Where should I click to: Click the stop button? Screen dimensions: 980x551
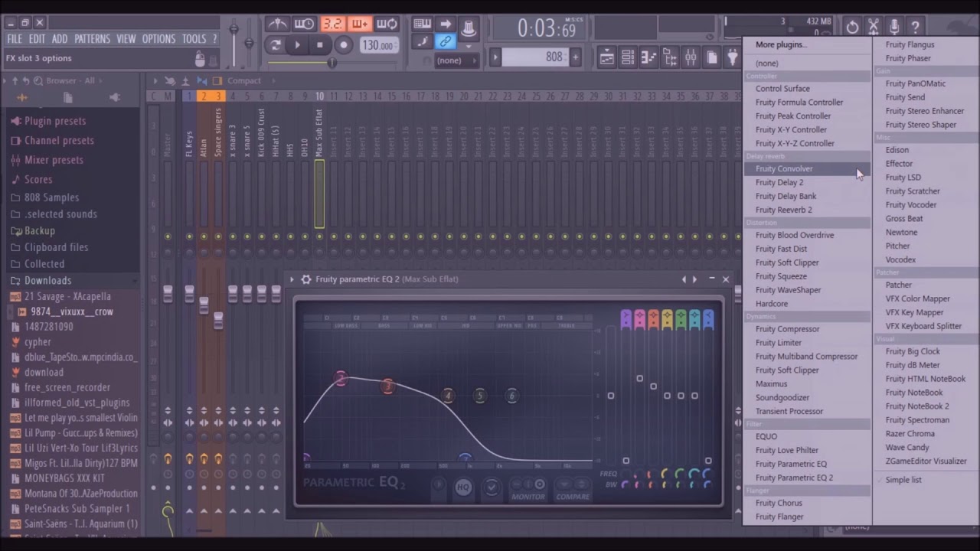click(x=320, y=45)
